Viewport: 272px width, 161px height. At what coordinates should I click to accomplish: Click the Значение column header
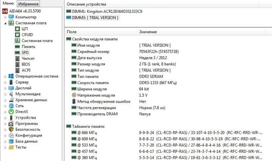148,32
